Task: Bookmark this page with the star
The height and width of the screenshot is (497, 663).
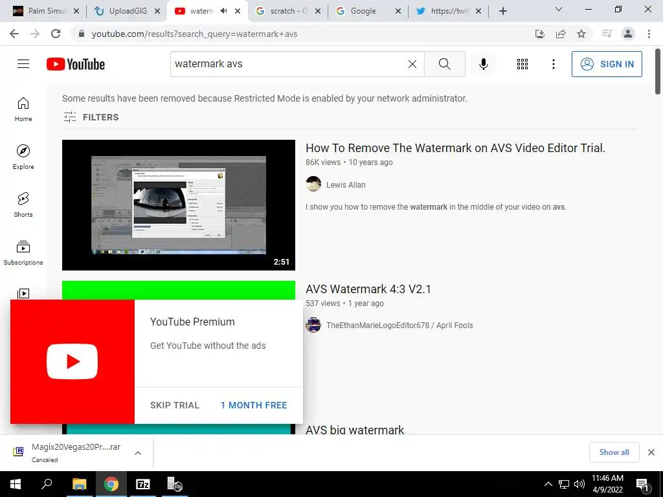Action: tap(581, 34)
